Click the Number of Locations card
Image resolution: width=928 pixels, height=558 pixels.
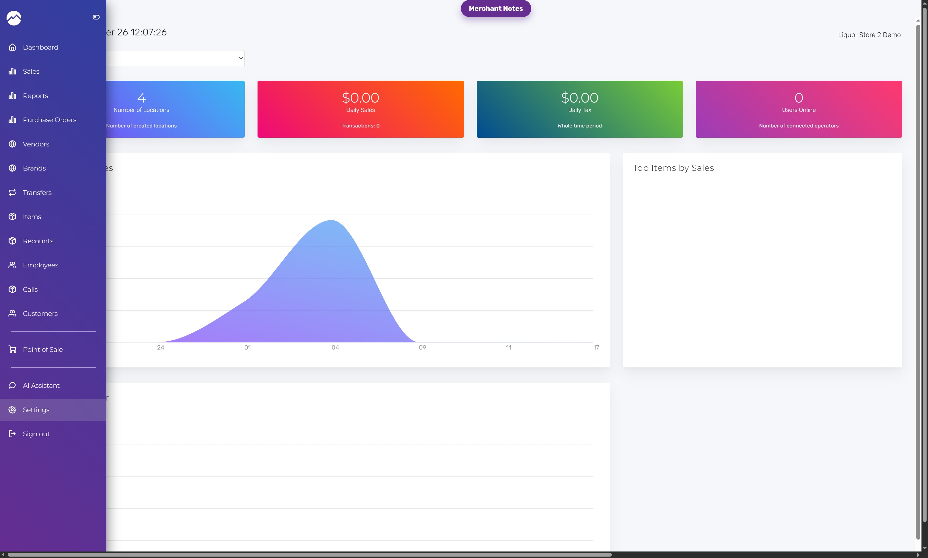click(175, 109)
